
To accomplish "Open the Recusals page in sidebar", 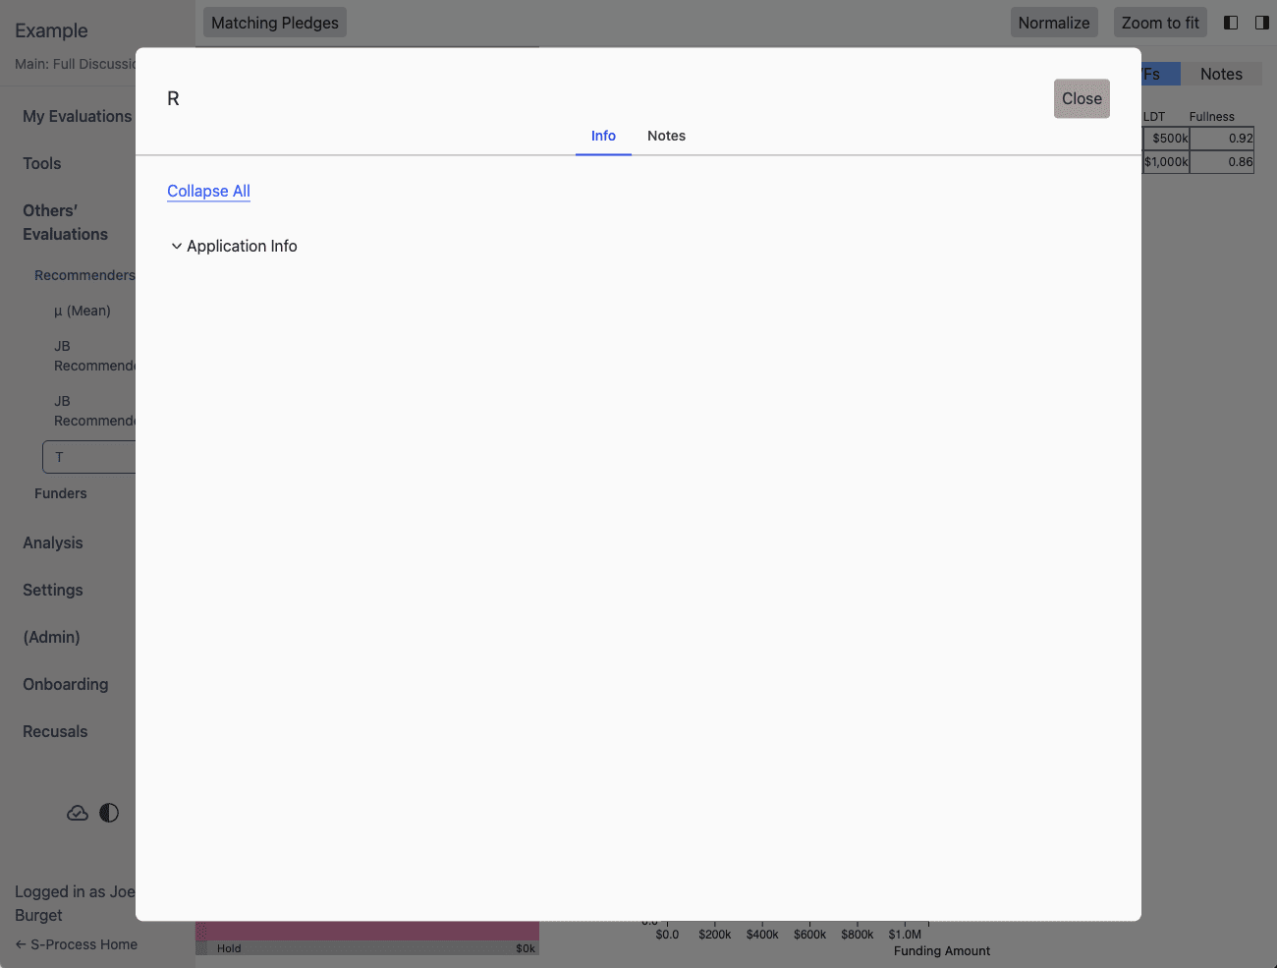I will 55,731.
